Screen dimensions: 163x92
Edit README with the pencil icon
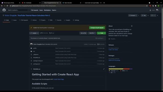[104, 69]
